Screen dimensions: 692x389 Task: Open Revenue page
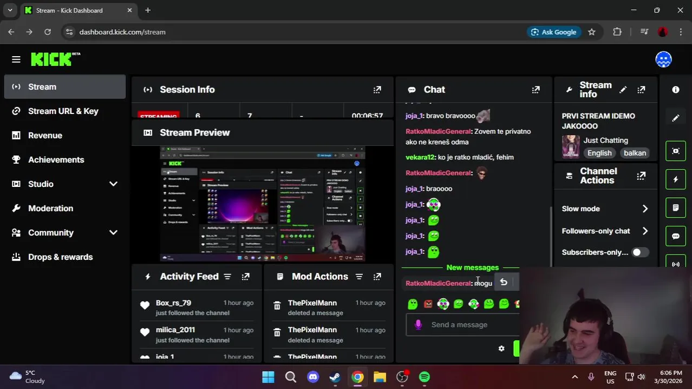65,136
